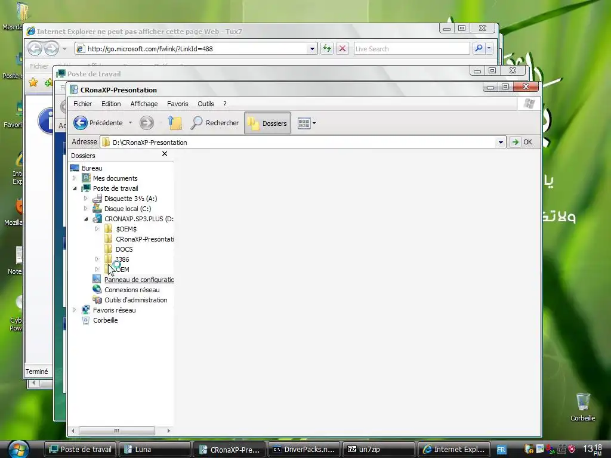Select Disquette 3½ (A:) drive icon
Viewport: 611px width, 458px height.
click(x=97, y=198)
